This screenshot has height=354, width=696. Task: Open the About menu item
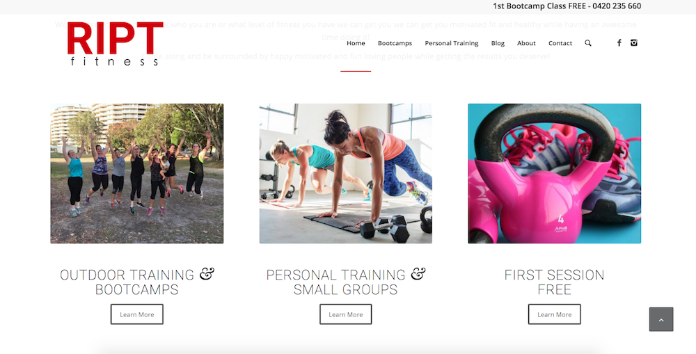pyautogui.click(x=526, y=43)
